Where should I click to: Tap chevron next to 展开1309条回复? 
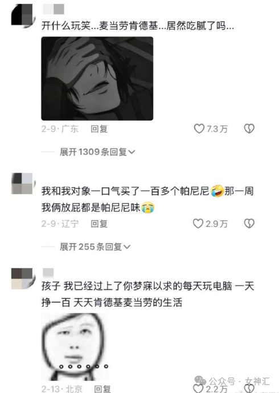pos(132,152)
